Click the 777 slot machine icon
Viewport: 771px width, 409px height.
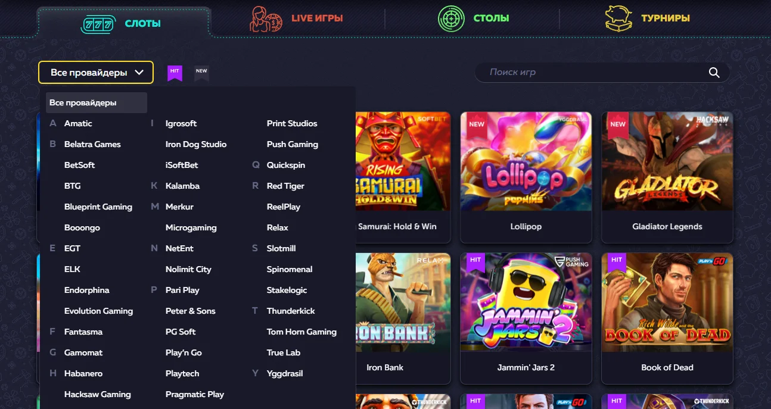click(x=98, y=24)
